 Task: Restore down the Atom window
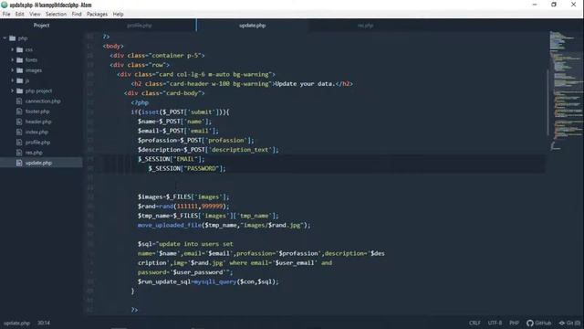(554, 5)
